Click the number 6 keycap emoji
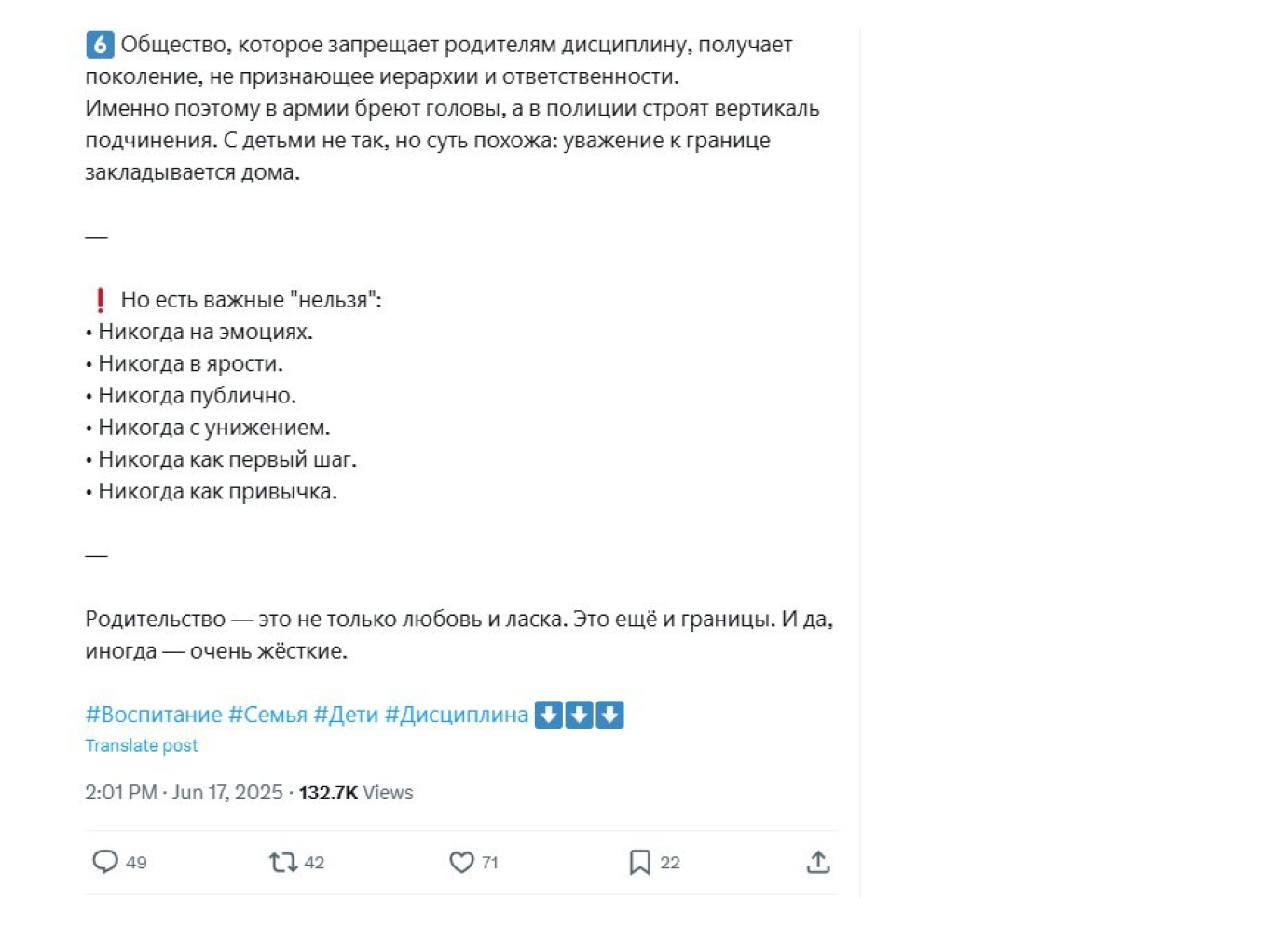Screen dimensions: 1273x927 click(100, 44)
